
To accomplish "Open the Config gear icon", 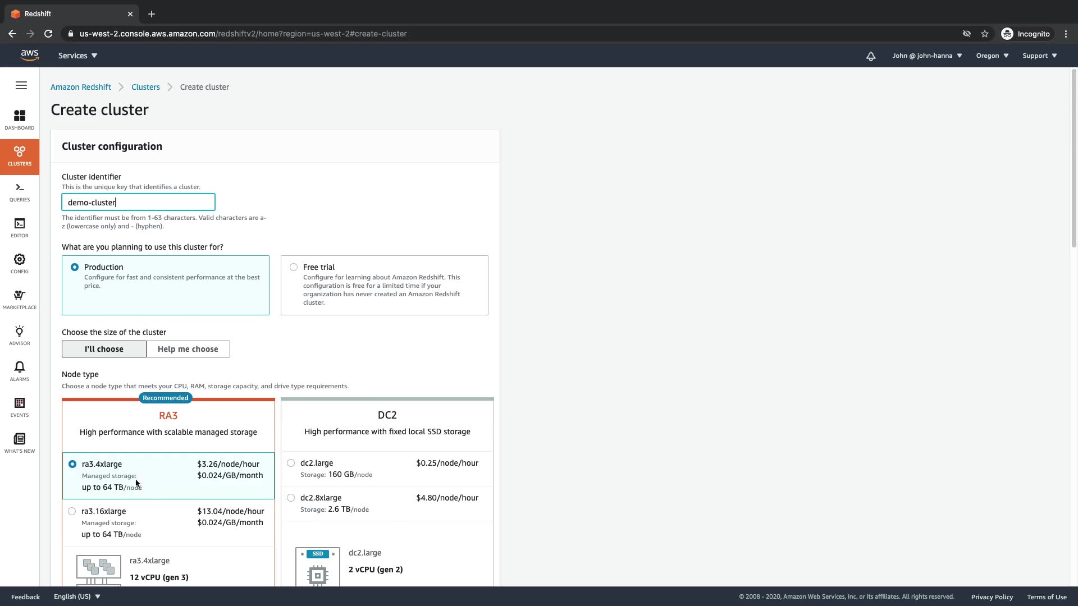I will coord(20,263).
